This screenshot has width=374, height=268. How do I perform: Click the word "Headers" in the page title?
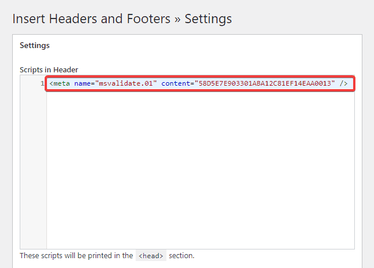point(76,19)
